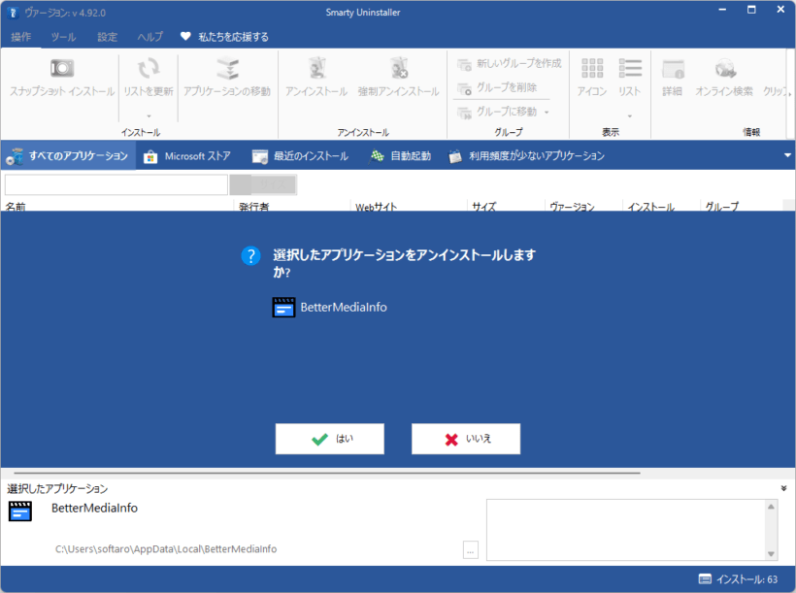Cancel uninstall by clicking いいえ
796x593 pixels.
[x=466, y=439]
